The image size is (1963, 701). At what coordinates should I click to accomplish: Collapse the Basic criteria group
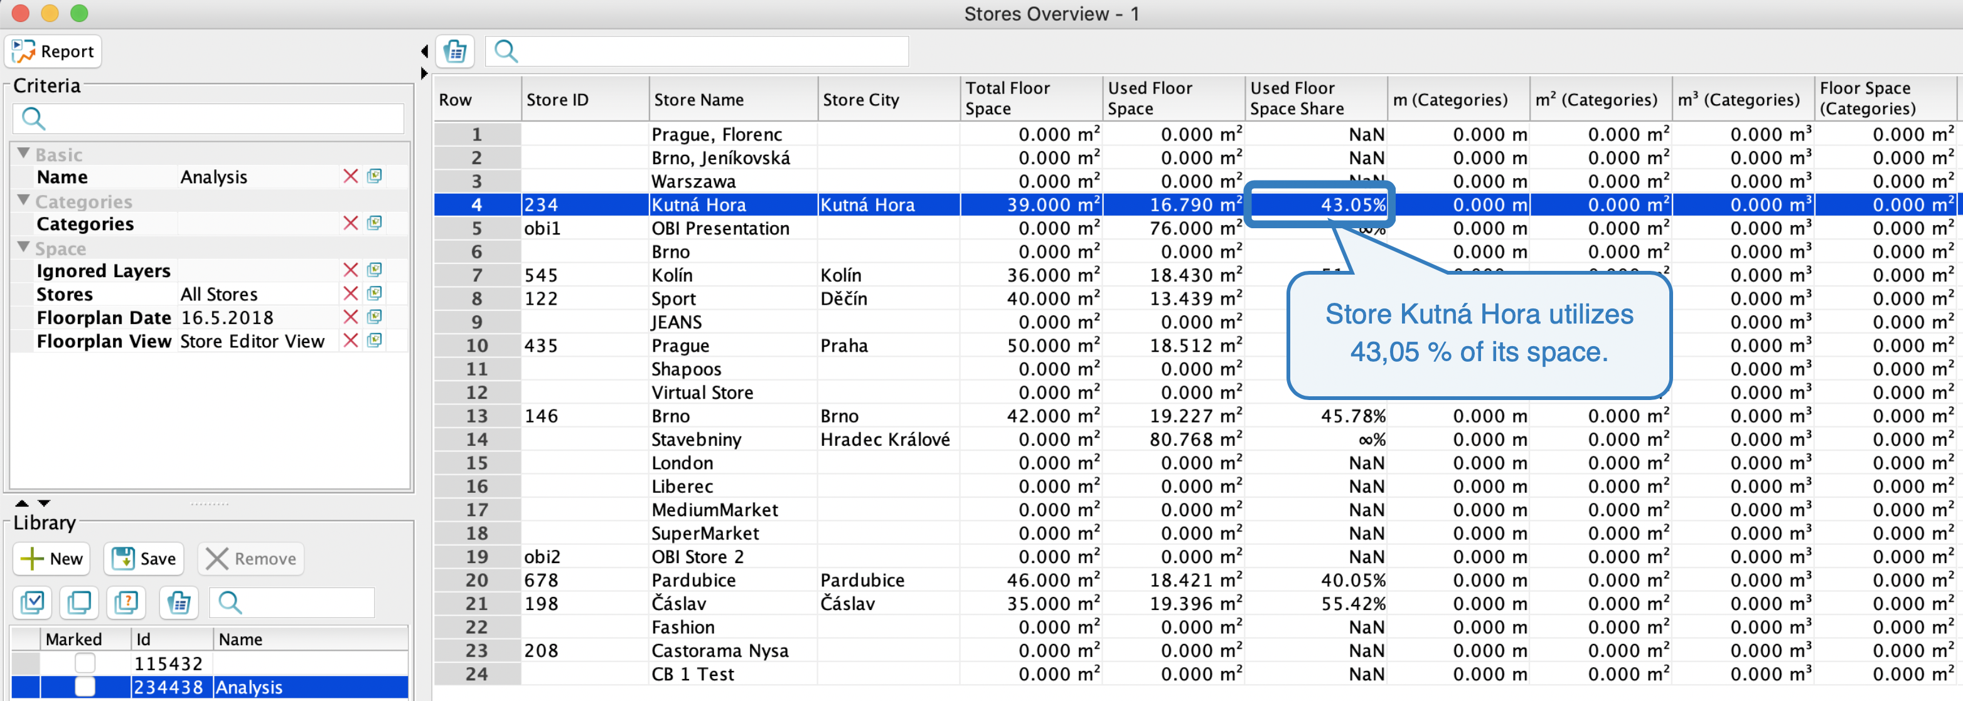coord(24,154)
